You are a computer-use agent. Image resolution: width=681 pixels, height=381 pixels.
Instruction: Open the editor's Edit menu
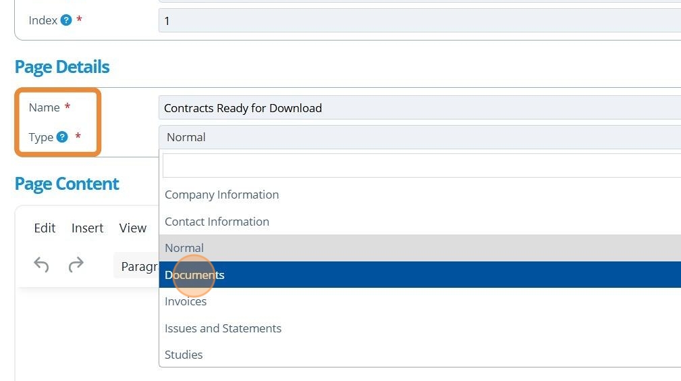(x=45, y=228)
